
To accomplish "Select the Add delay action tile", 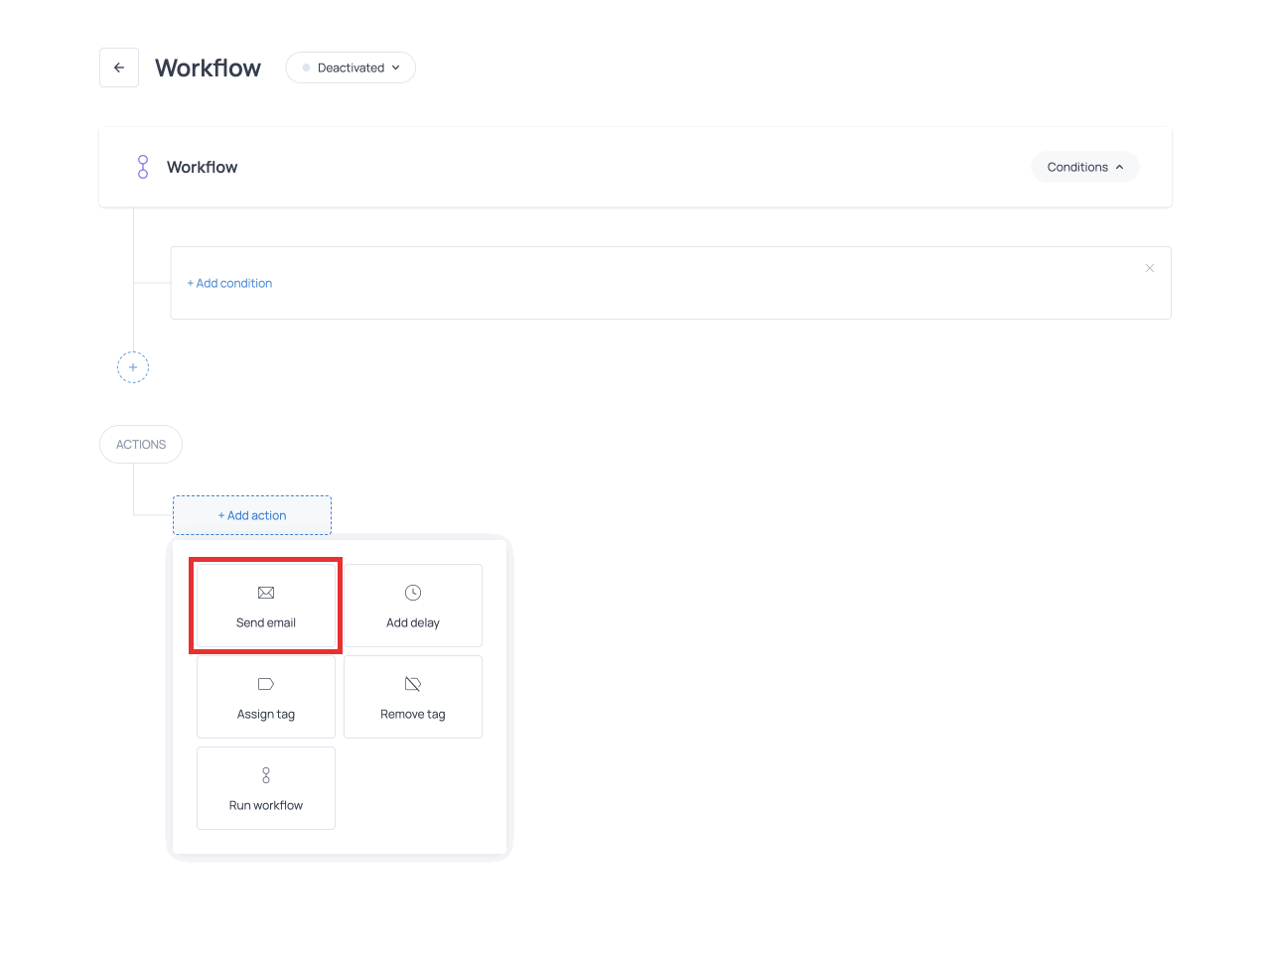I will point(412,606).
